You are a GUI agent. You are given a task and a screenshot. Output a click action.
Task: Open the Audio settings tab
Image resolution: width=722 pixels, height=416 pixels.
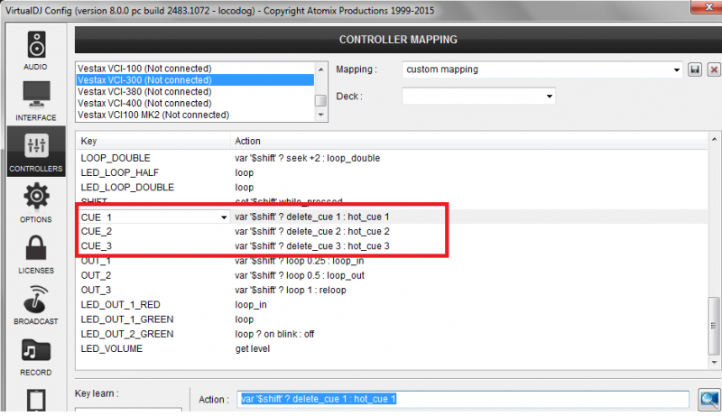36,51
